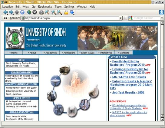
Task: Open the Bookmarks menu
Action: pos(45,7)
